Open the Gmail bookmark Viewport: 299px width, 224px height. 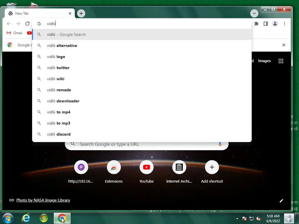click(x=15, y=33)
